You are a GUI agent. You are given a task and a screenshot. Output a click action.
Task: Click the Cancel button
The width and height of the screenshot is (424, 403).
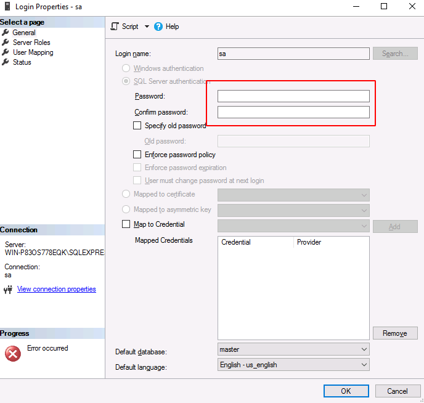(x=397, y=391)
